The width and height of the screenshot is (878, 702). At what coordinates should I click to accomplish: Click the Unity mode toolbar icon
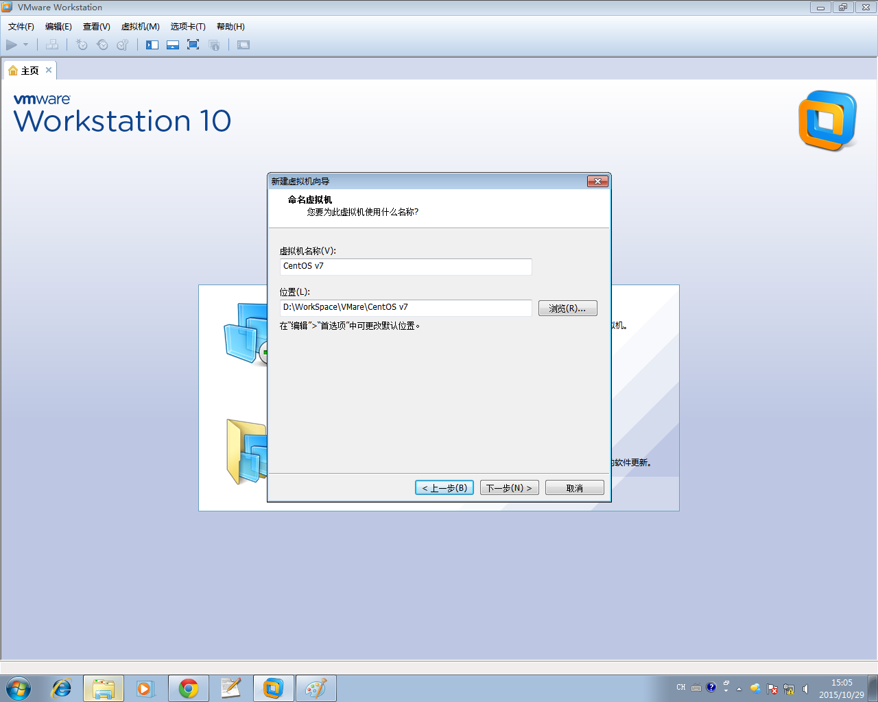[x=214, y=45]
